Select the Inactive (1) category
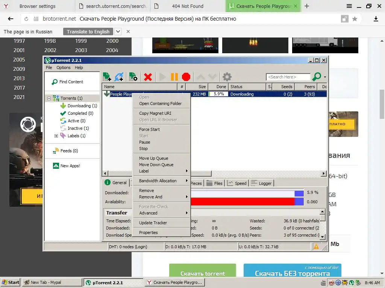Screen dimensions: 385x288 coord(75,128)
